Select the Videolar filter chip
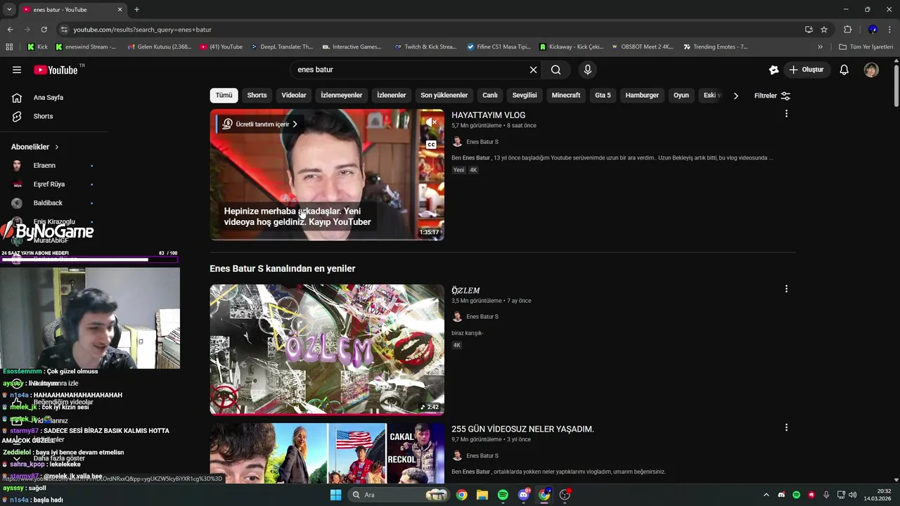900x506 pixels. pyautogui.click(x=294, y=96)
